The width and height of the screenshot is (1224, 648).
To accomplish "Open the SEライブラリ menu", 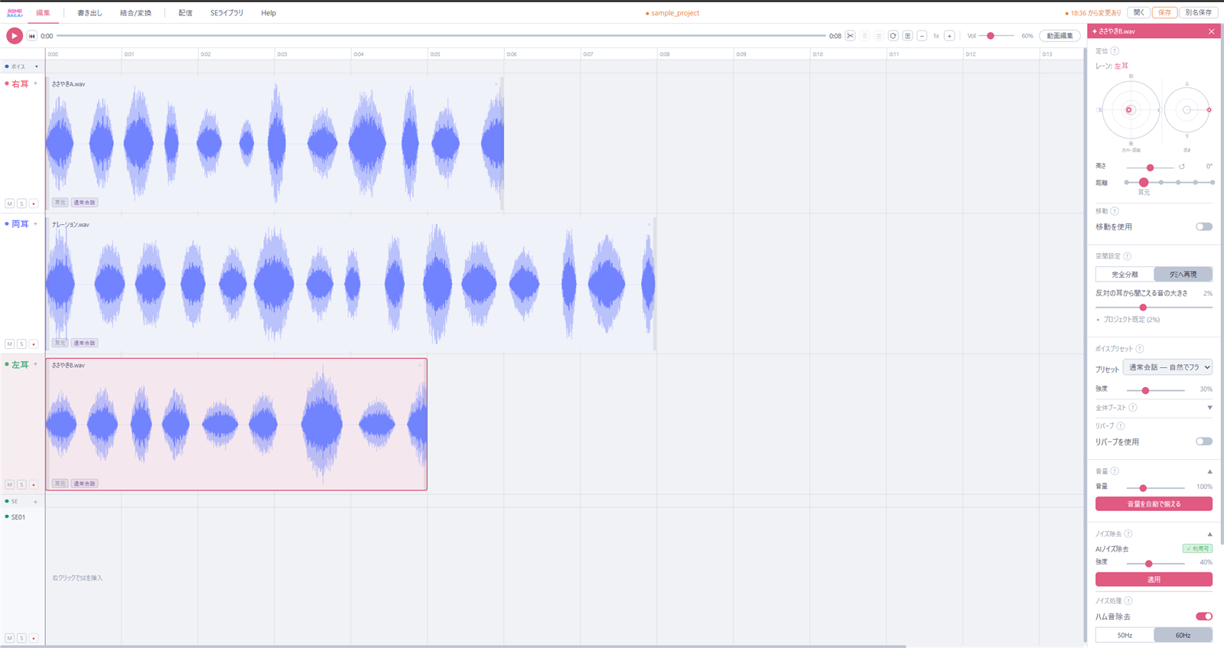I will click(226, 13).
